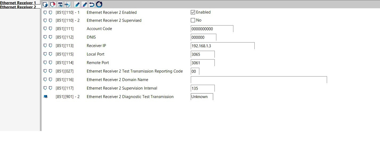Click left shield tag in Domain Name row
380x144 pixels.
(45, 80)
